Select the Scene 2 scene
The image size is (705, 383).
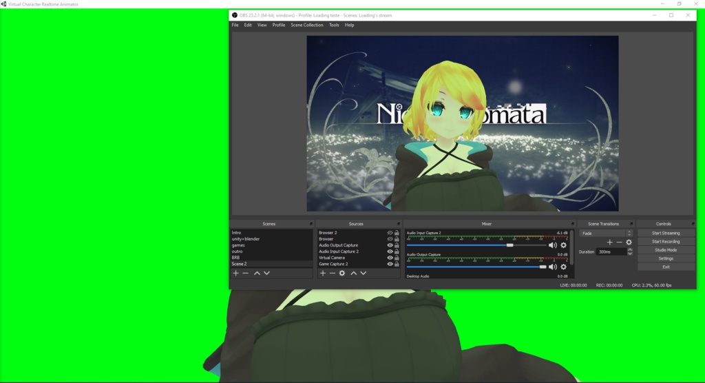(x=271, y=265)
